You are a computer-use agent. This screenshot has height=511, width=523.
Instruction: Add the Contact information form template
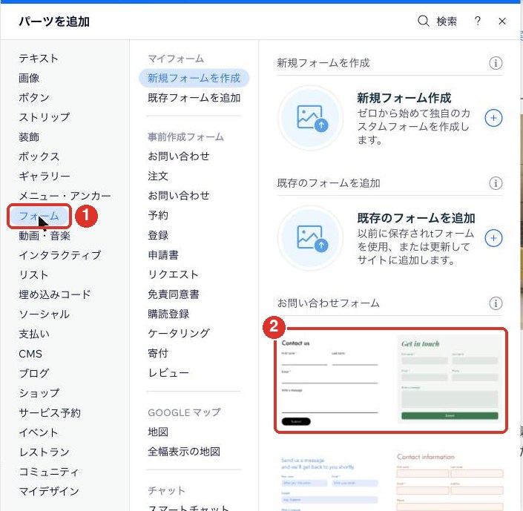coord(450,481)
